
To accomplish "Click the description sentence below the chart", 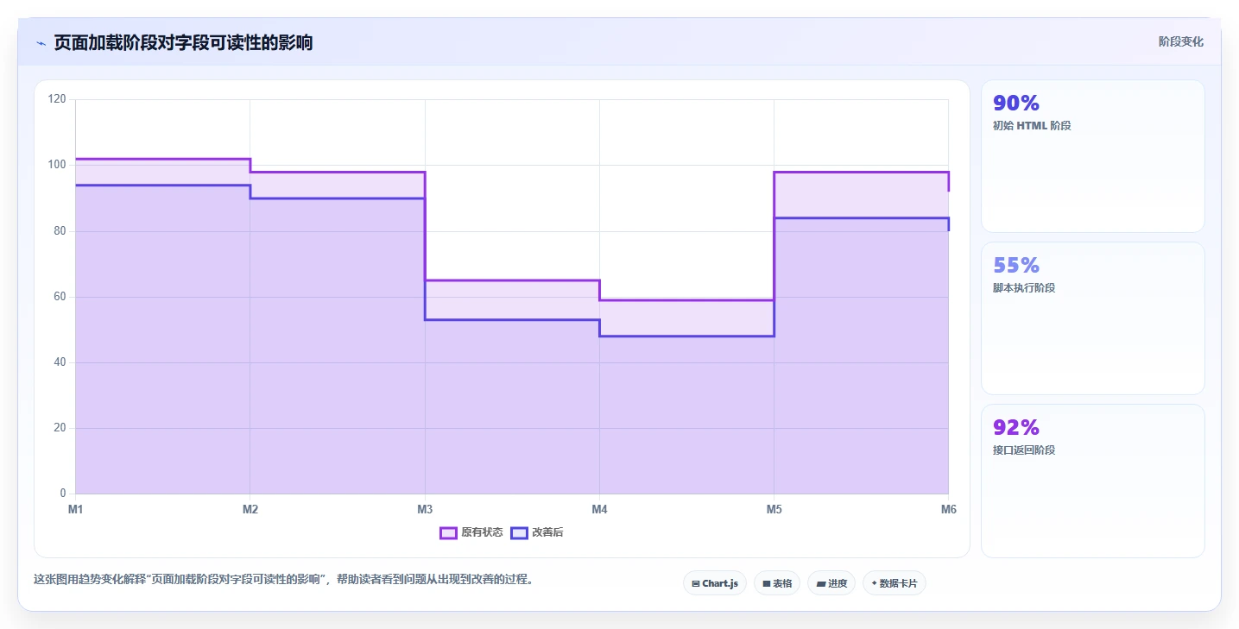I will coord(285,579).
